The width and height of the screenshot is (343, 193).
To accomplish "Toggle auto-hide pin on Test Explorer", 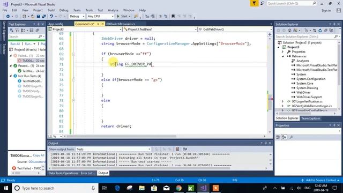I will coord(39,24).
